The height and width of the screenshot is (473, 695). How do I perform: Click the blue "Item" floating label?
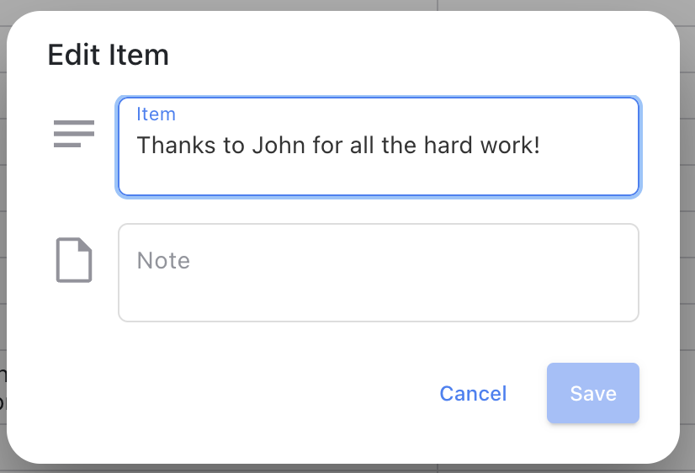pyautogui.click(x=156, y=114)
